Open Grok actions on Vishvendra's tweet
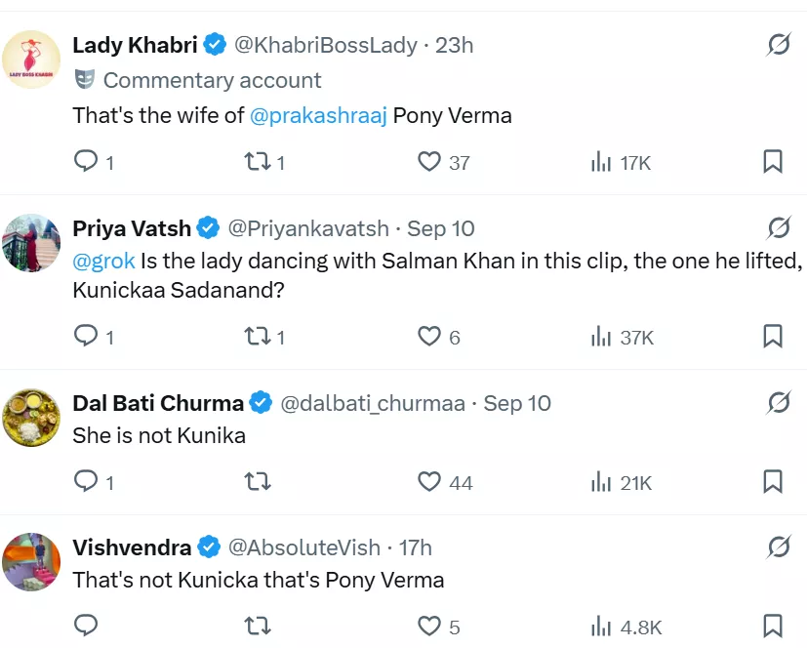The image size is (807, 648). tap(778, 547)
